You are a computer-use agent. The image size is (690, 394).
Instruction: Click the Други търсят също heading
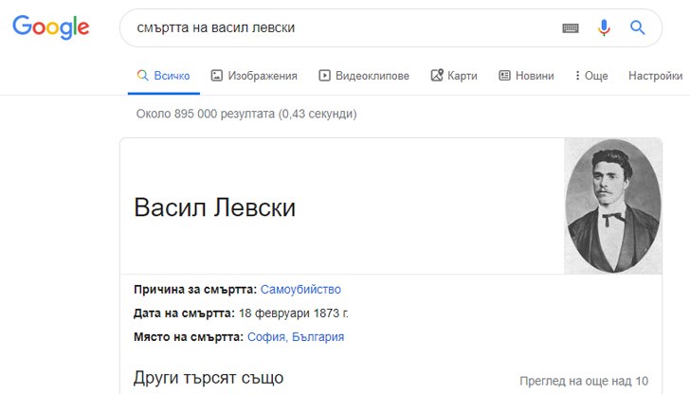(209, 378)
